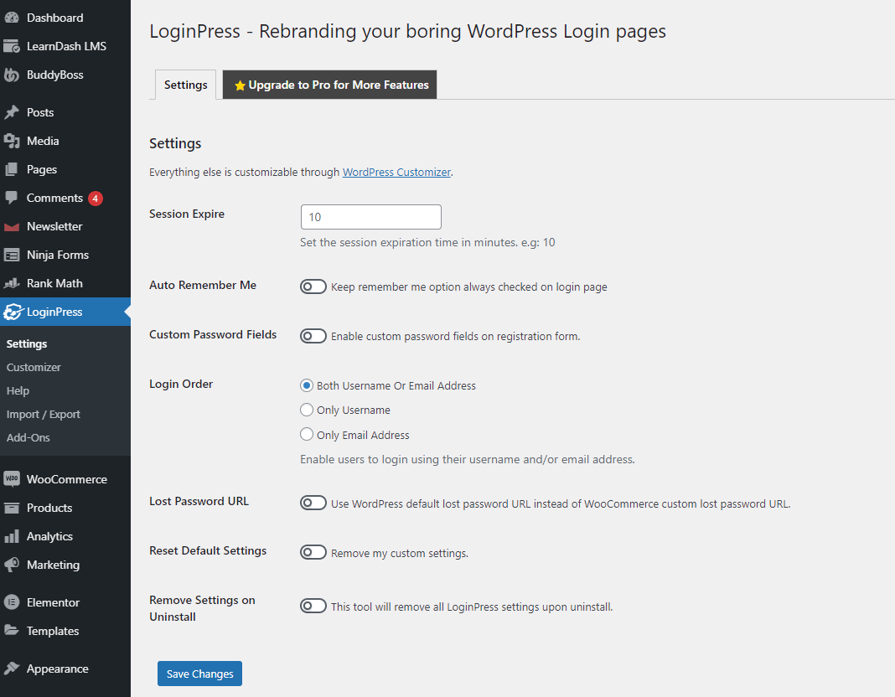The width and height of the screenshot is (895, 697).
Task: Switch to Upgrade to Pro tab
Action: (330, 85)
